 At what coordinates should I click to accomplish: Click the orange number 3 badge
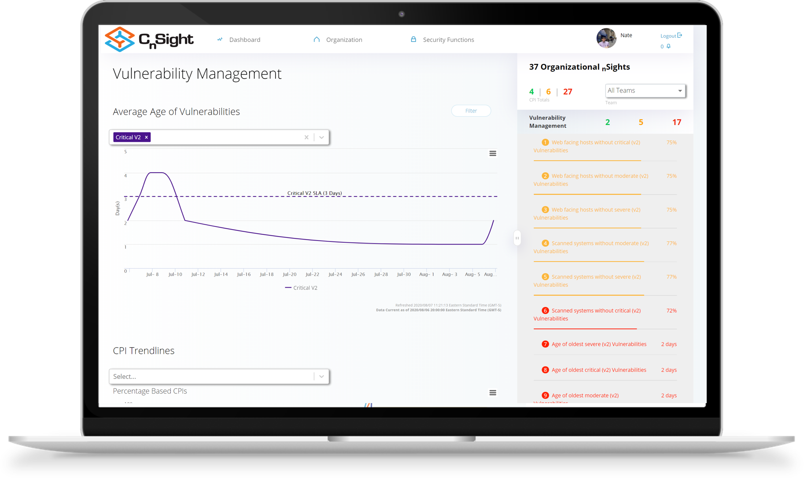(x=545, y=210)
